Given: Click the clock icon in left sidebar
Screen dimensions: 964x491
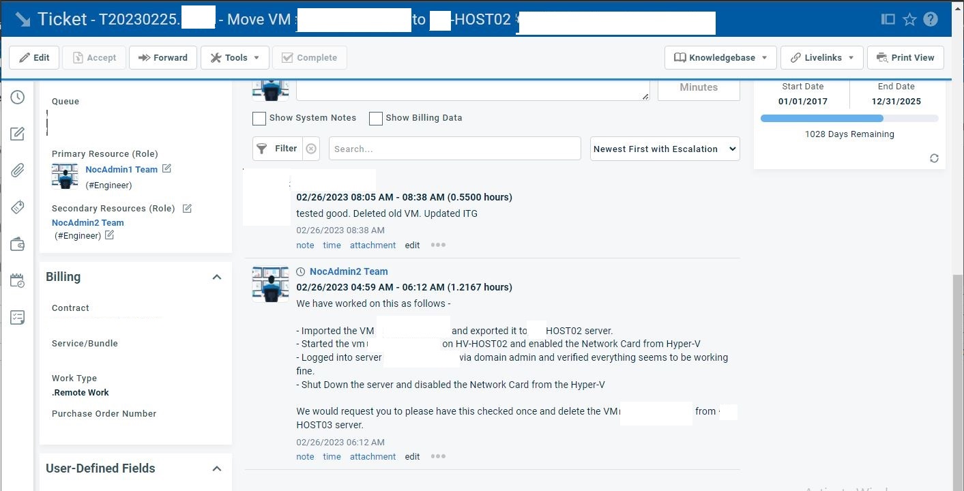Looking at the screenshot, I should pyautogui.click(x=18, y=97).
